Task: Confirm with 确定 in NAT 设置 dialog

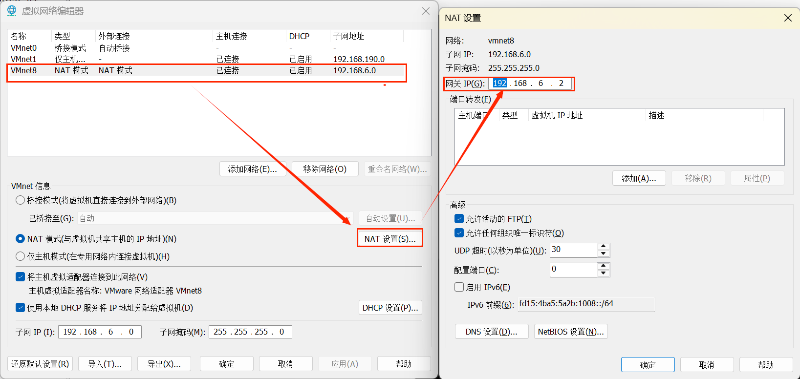Action: click(648, 365)
